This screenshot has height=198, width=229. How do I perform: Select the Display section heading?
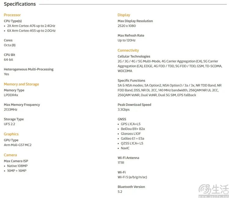coord(124,15)
